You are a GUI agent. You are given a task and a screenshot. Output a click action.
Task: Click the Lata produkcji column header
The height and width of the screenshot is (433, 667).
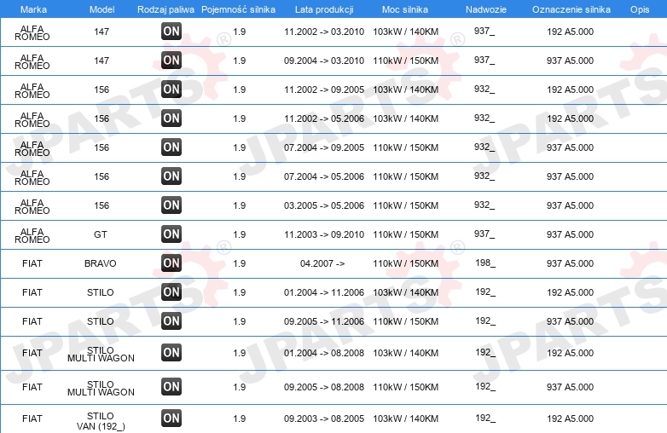pos(324,9)
